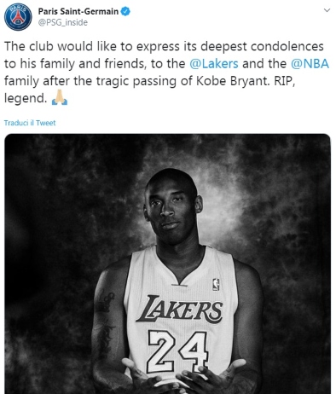Click the blue verified badge checkmark
This screenshot has height=394, width=336.
pyautogui.click(x=125, y=11)
